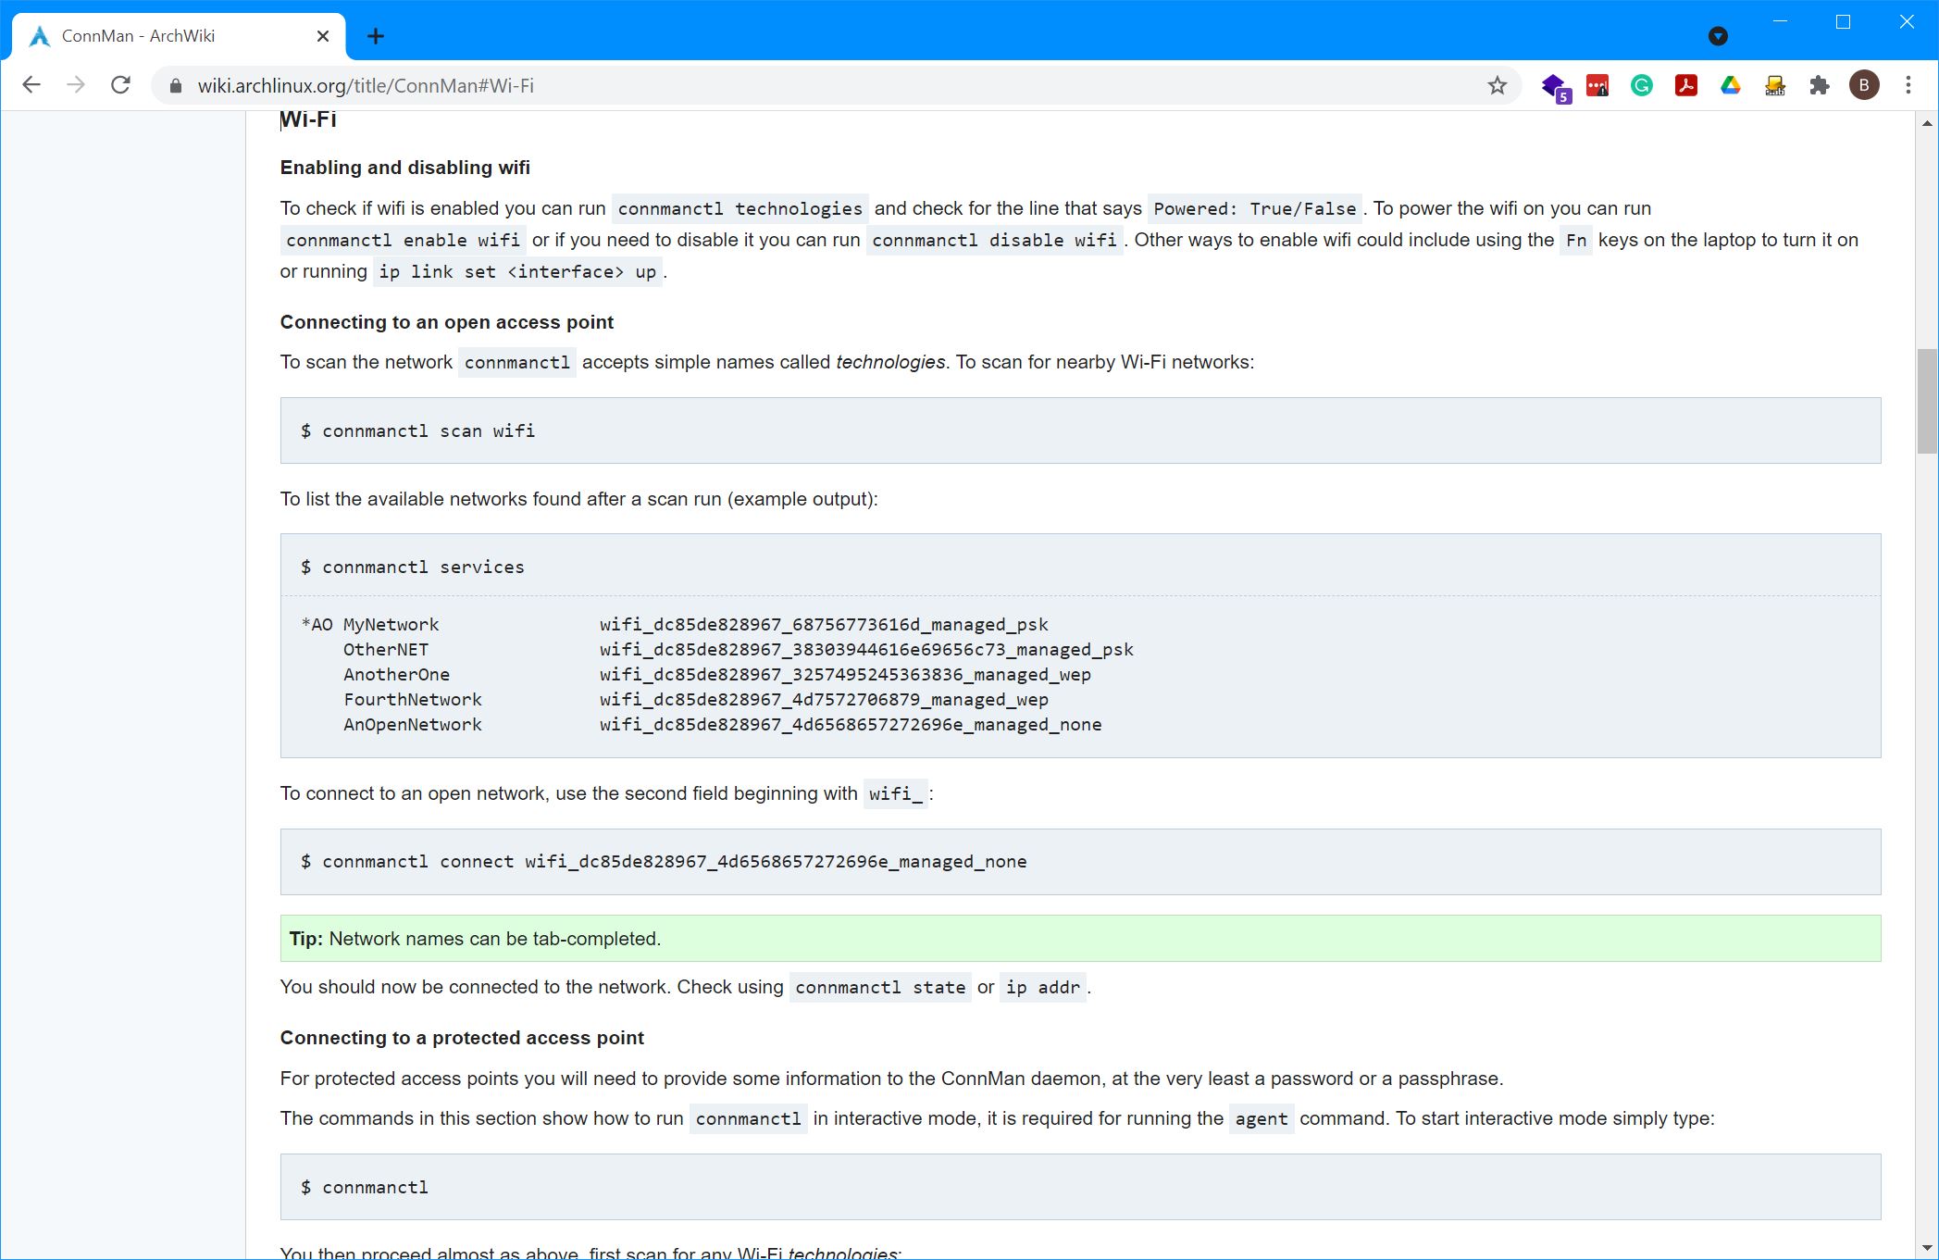Click the 'ip addr' inline code

1042,988
